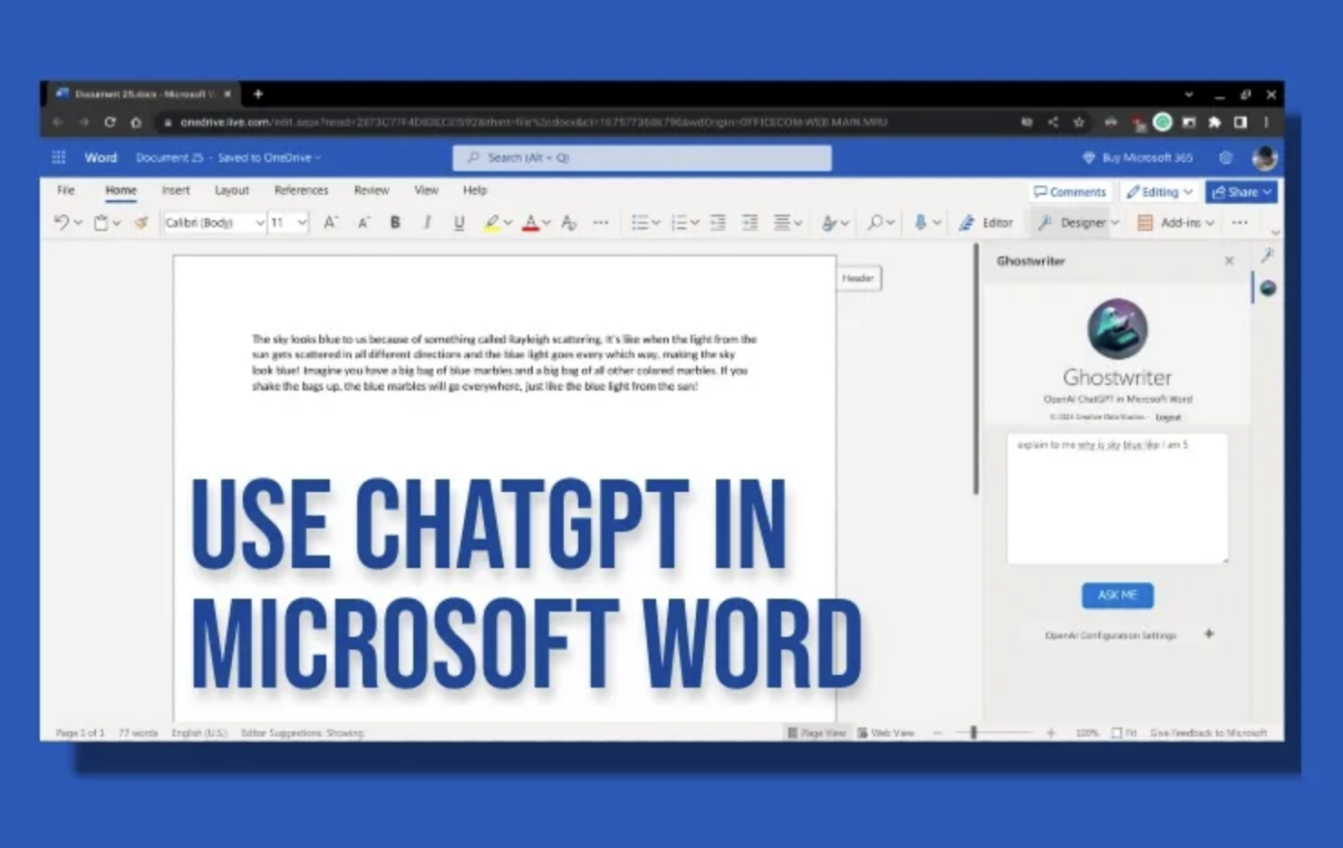Decrease font size with shrink icon
Screen dimensions: 1343x848
pyautogui.click(x=363, y=222)
